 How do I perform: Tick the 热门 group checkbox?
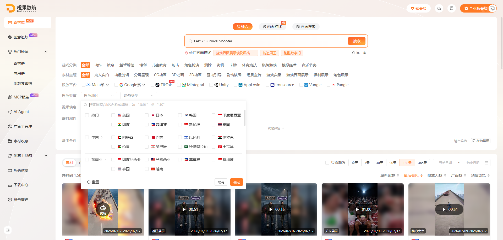pyautogui.click(x=87, y=115)
